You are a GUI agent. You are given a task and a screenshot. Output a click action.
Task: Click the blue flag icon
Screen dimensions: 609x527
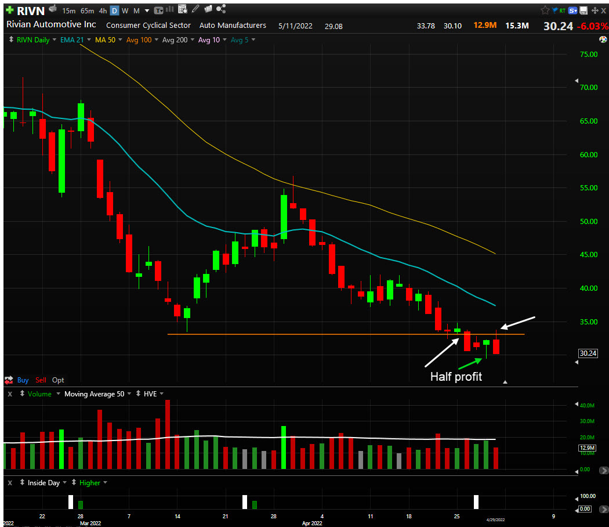[554, 10]
